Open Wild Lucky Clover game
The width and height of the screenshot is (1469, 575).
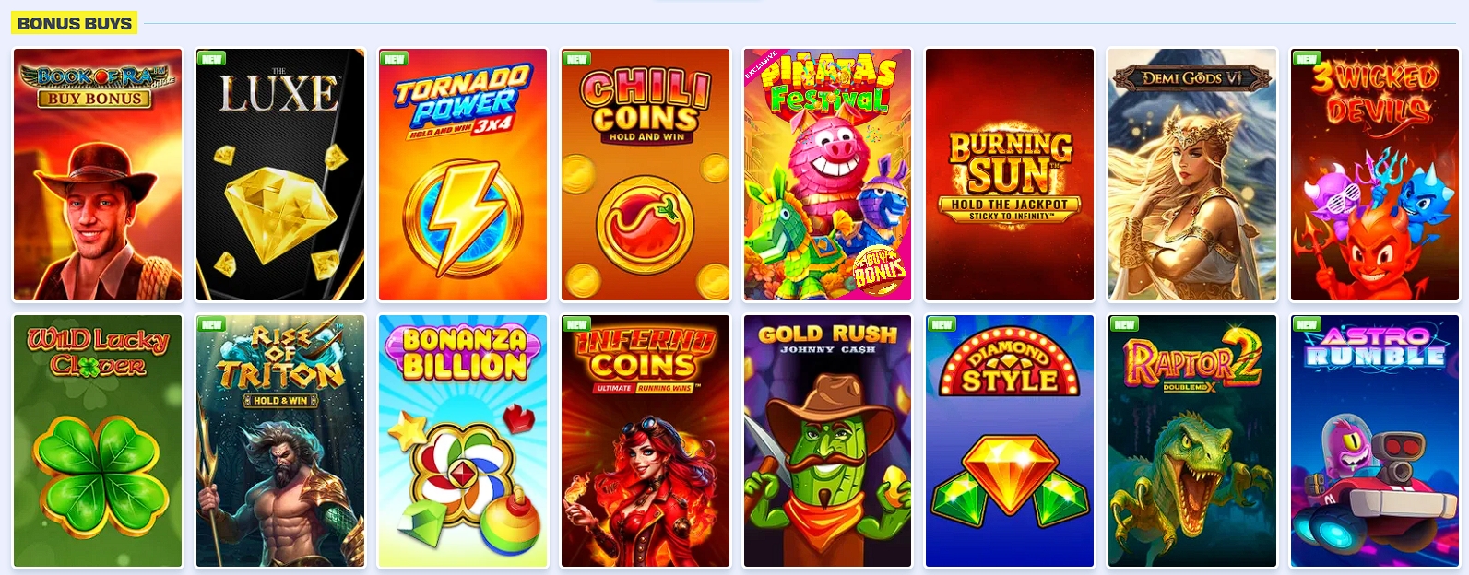(x=98, y=441)
